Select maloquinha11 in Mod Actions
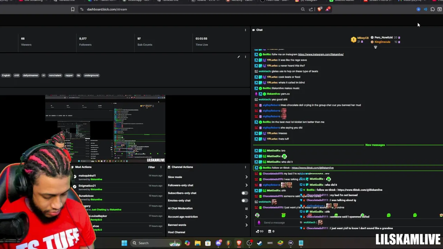This screenshot has width=443, height=249. tap(87, 176)
